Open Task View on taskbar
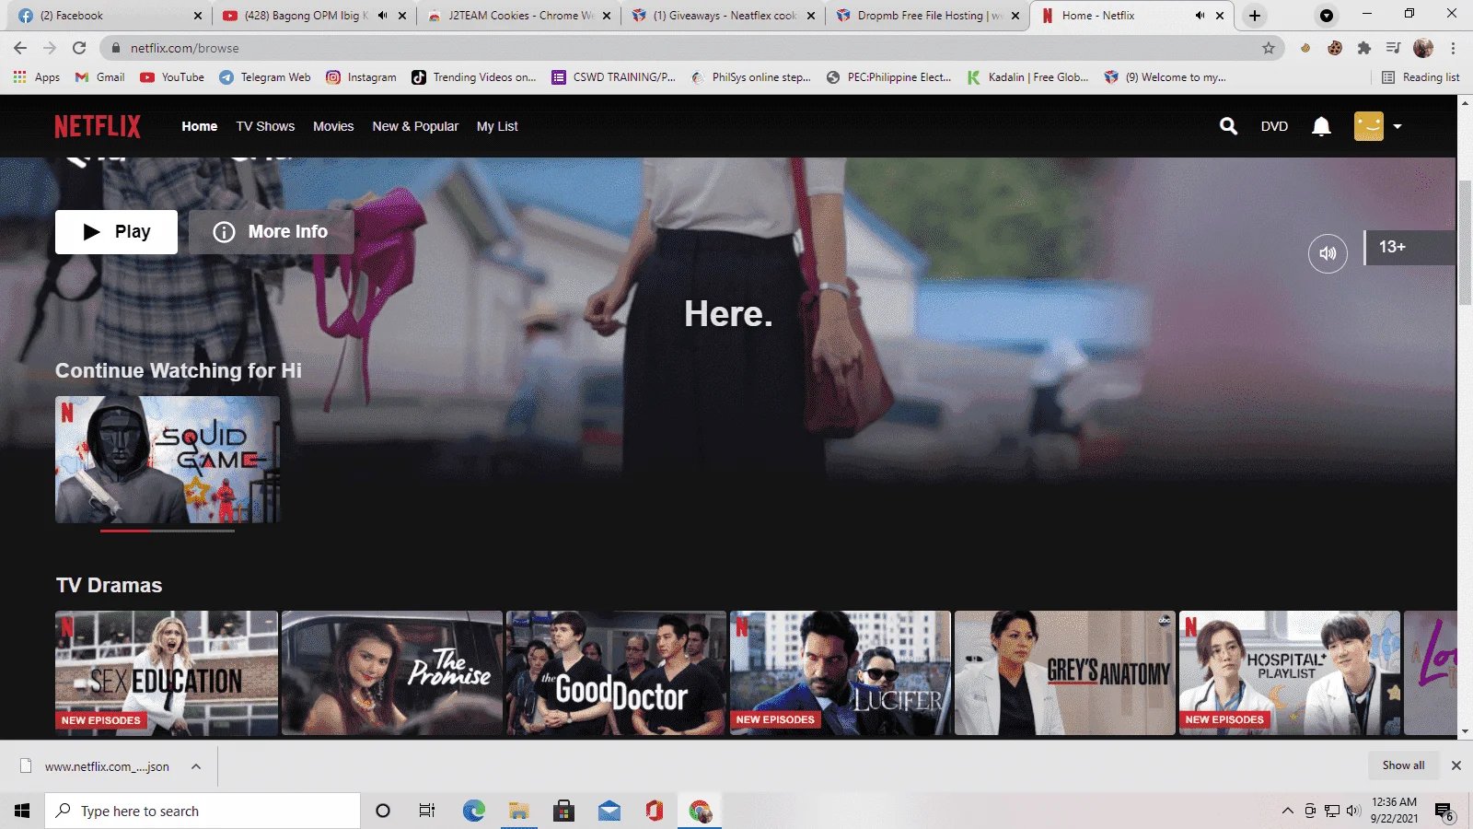Image resolution: width=1473 pixels, height=829 pixels. click(x=427, y=811)
